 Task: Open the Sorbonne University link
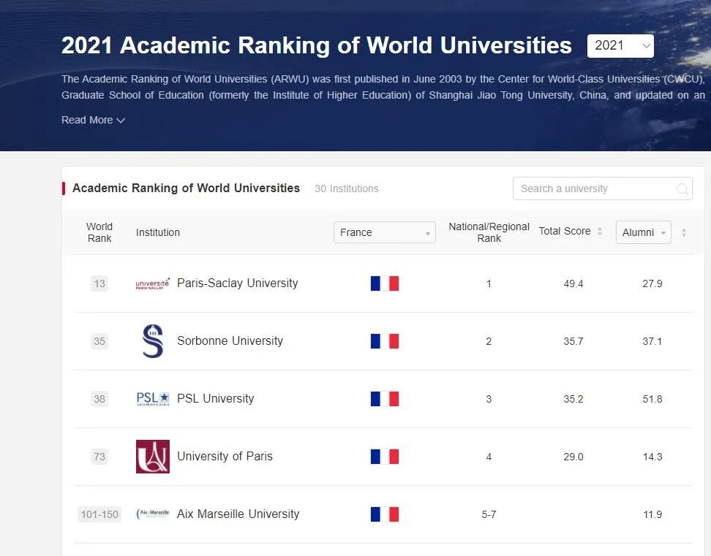230,340
